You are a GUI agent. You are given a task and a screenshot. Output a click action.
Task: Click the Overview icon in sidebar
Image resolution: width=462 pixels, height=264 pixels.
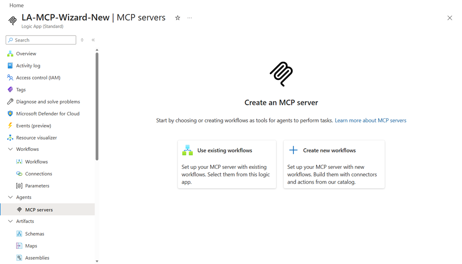tap(10, 53)
